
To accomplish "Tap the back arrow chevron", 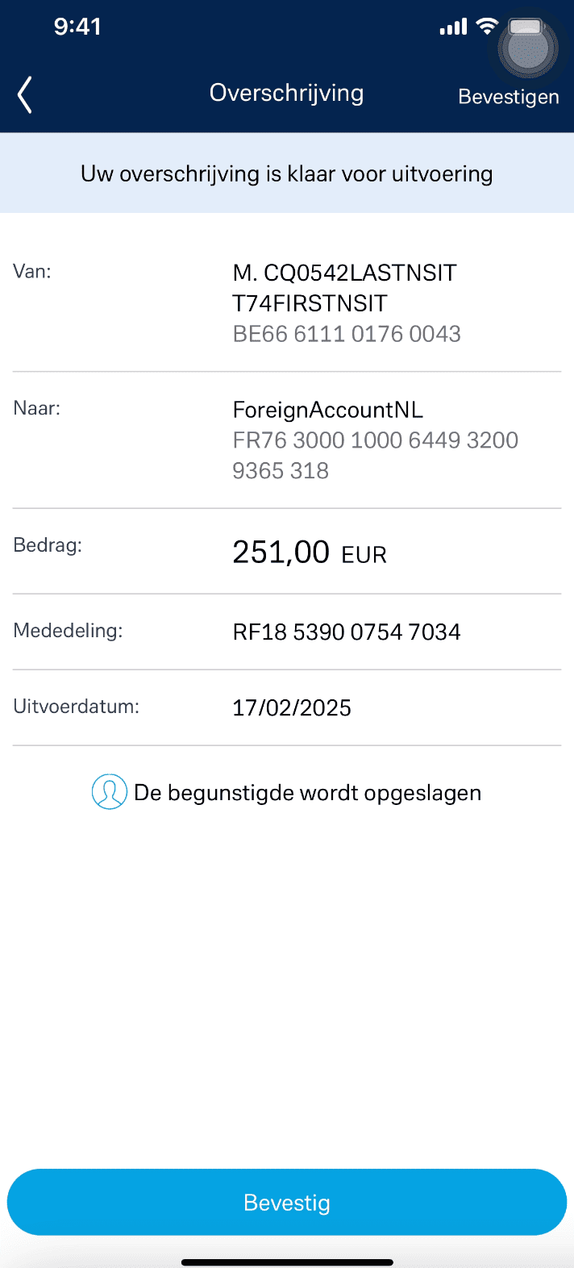I will [23, 94].
